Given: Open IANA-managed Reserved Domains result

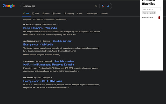Looking at the screenshot, I should click(x=49, y=65).
